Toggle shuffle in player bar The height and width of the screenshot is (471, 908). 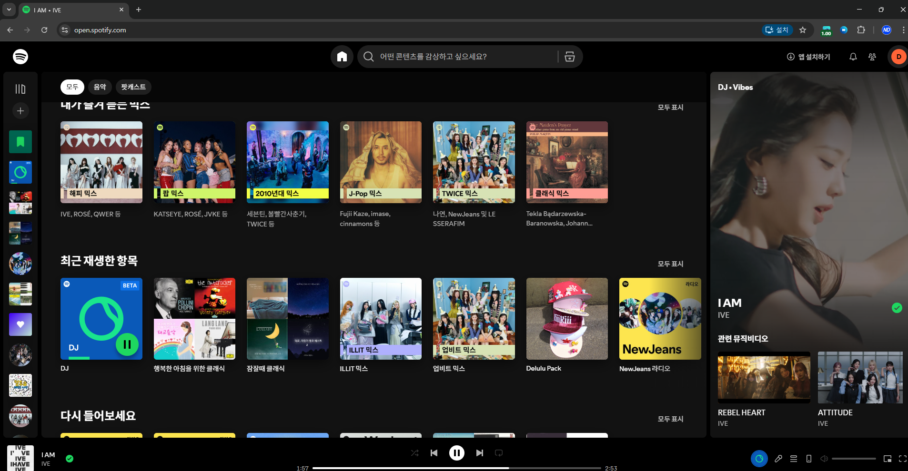[x=414, y=453]
